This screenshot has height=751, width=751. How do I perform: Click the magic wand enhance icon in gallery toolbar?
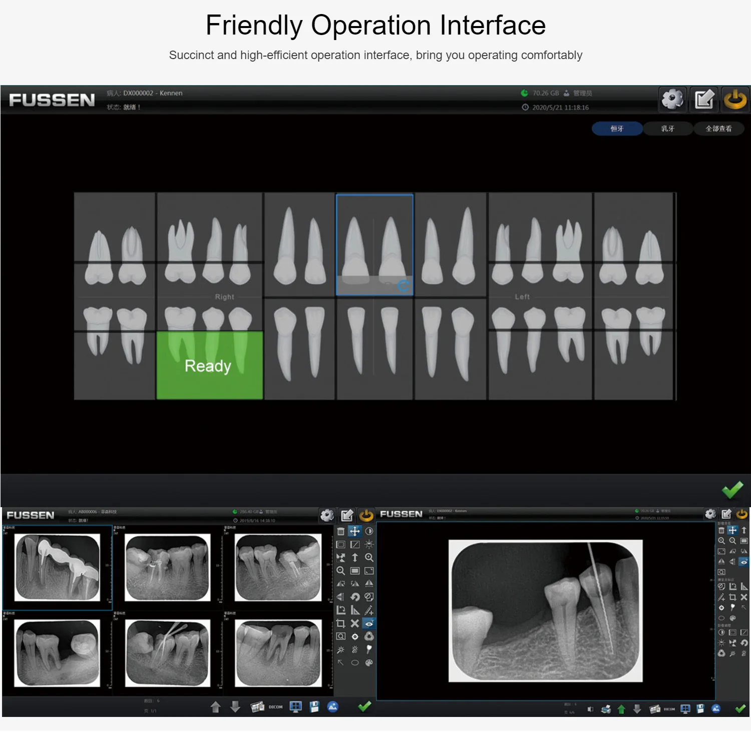(341, 649)
